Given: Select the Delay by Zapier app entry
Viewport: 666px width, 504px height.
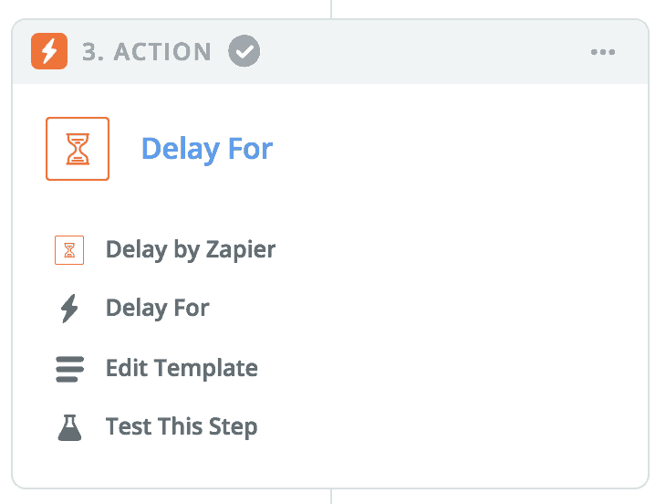Looking at the screenshot, I should coord(191,249).
